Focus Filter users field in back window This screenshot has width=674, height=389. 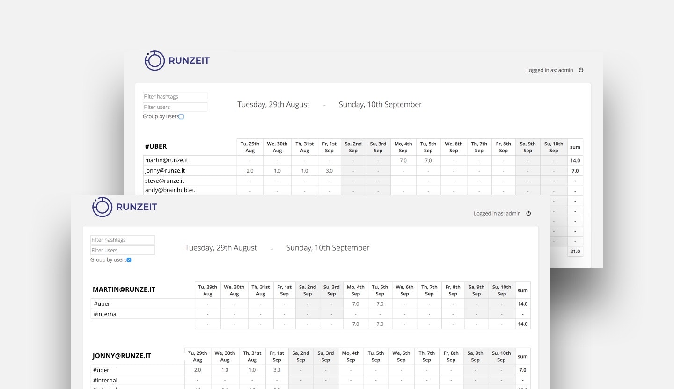[x=175, y=107]
